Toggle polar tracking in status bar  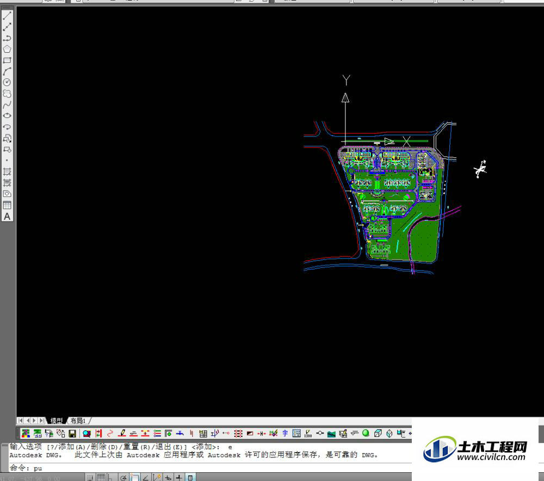(x=123, y=478)
